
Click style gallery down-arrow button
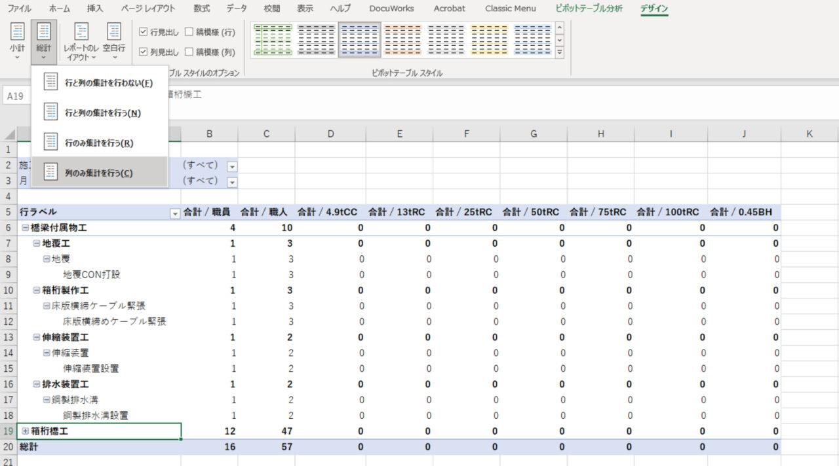coord(559,39)
